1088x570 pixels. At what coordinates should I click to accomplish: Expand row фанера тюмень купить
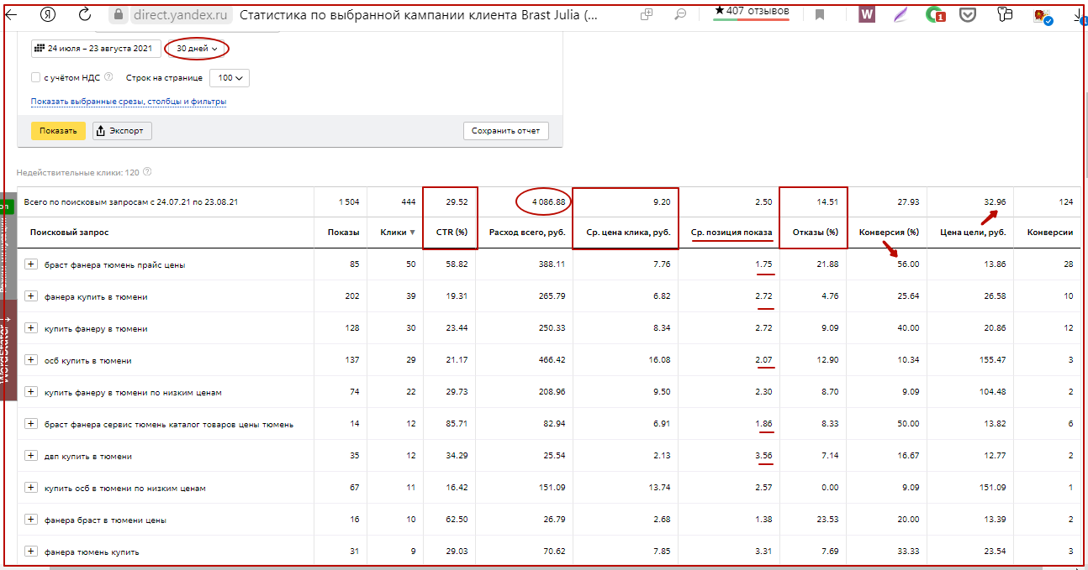[x=31, y=552]
